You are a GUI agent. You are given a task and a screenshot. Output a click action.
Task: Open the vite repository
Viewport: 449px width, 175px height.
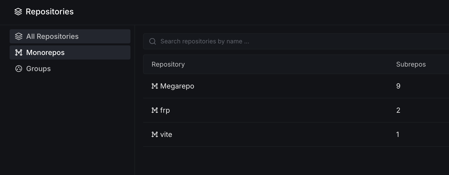click(x=166, y=134)
